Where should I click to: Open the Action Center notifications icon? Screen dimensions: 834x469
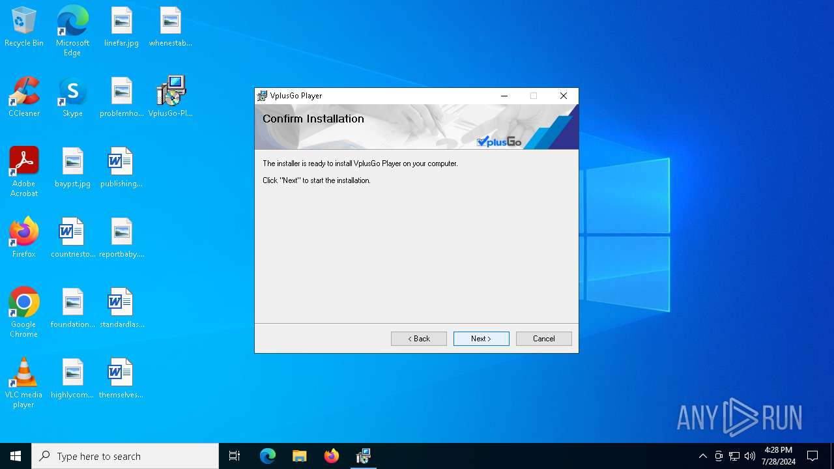(x=812, y=456)
